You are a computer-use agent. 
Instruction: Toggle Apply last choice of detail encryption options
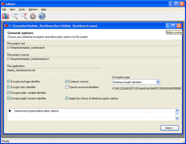click(x=67, y=98)
